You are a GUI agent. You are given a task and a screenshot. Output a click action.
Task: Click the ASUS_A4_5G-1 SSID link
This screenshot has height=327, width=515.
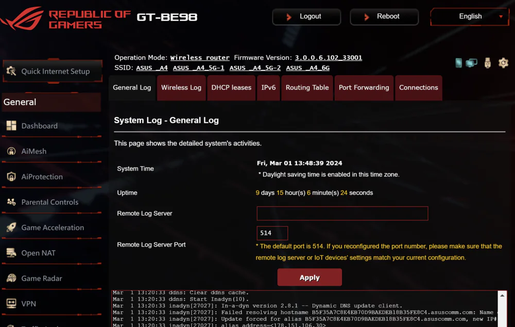coord(199,68)
